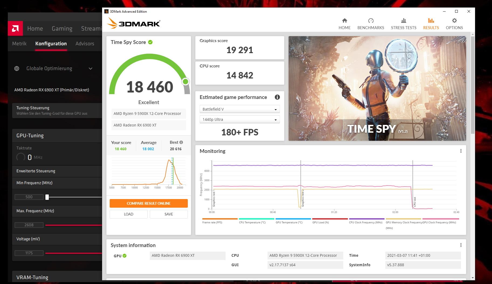This screenshot has height=284, width=492.
Task: Open the Streaming tab in Radeon Software
Action: (91, 29)
